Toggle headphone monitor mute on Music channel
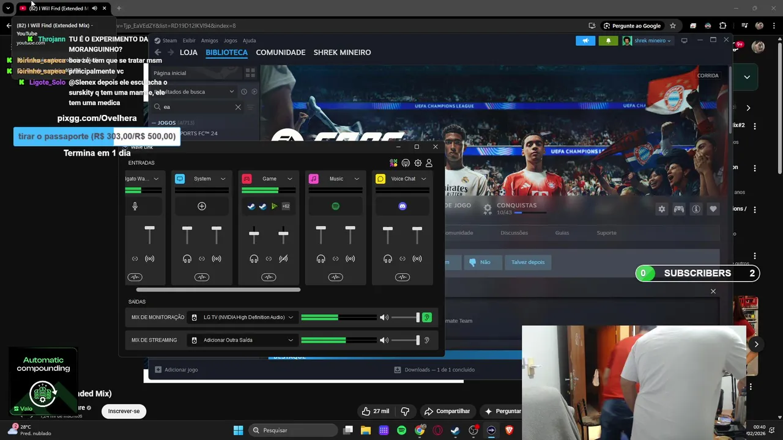Viewport: 783px width, 440px height. [x=321, y=259]
